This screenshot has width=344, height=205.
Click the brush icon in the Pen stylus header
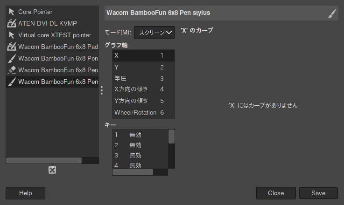coord(332,13)
